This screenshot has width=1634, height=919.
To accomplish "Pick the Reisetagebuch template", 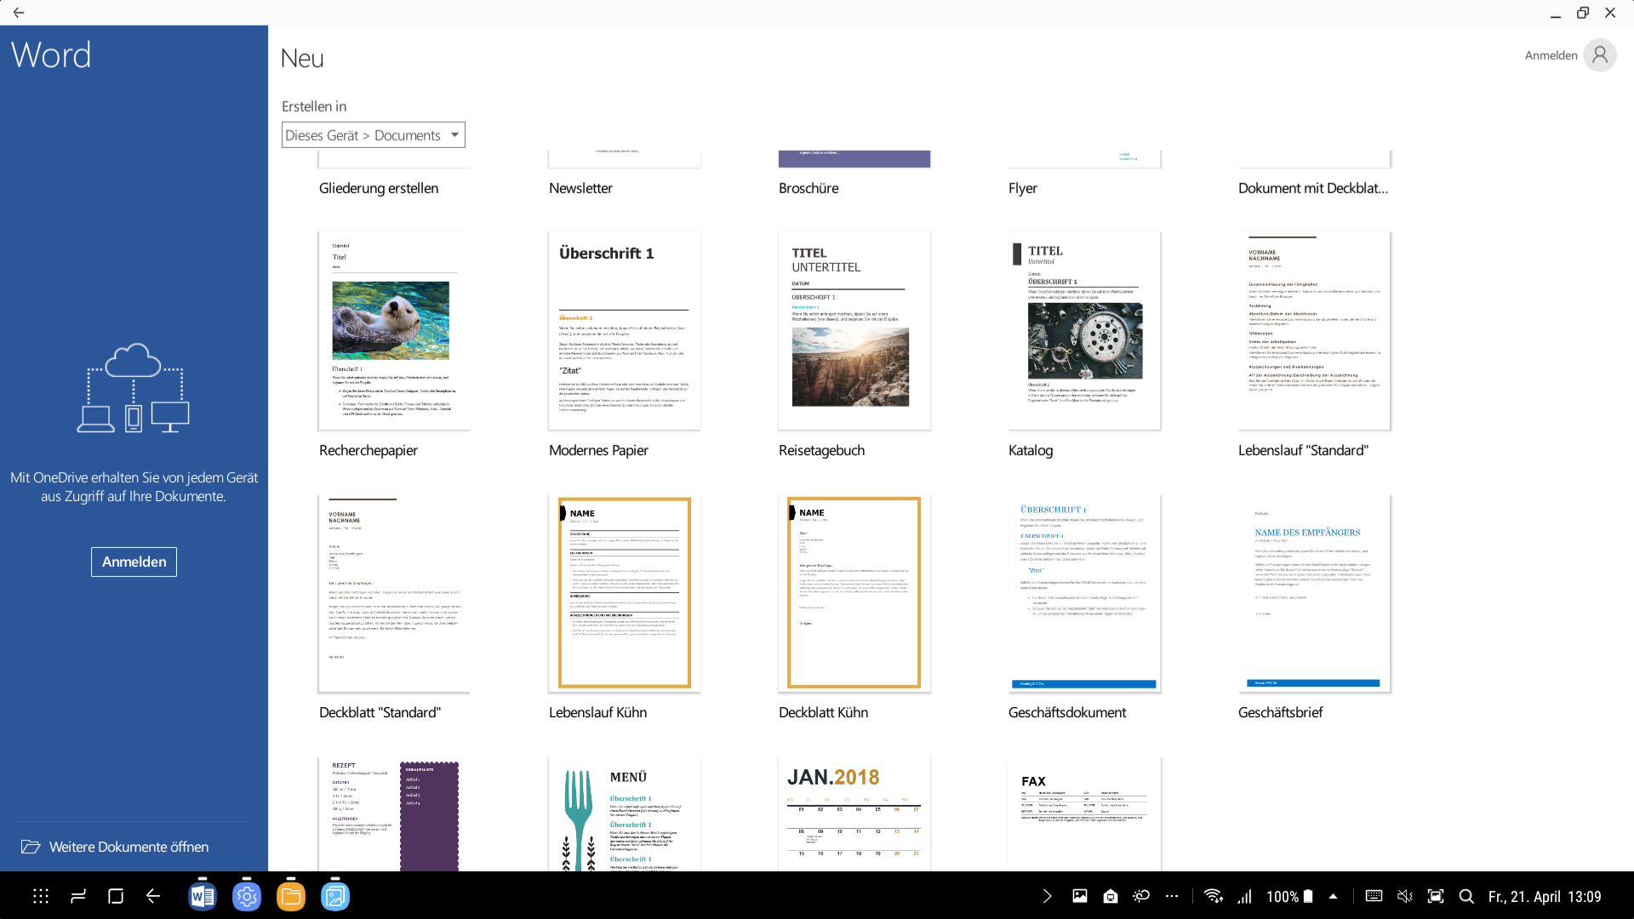I will coord(854,330).
